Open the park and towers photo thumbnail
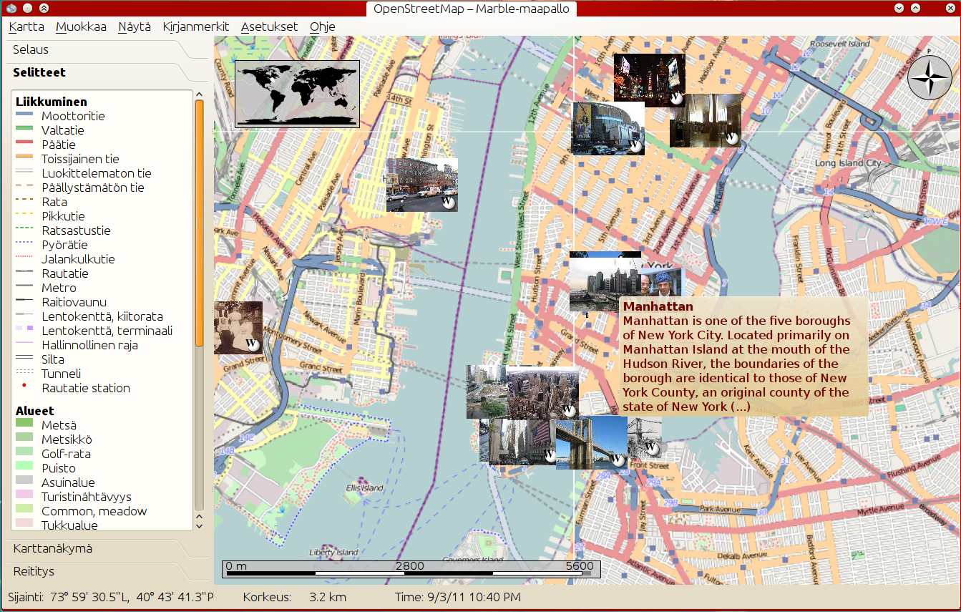 (487, 392)
